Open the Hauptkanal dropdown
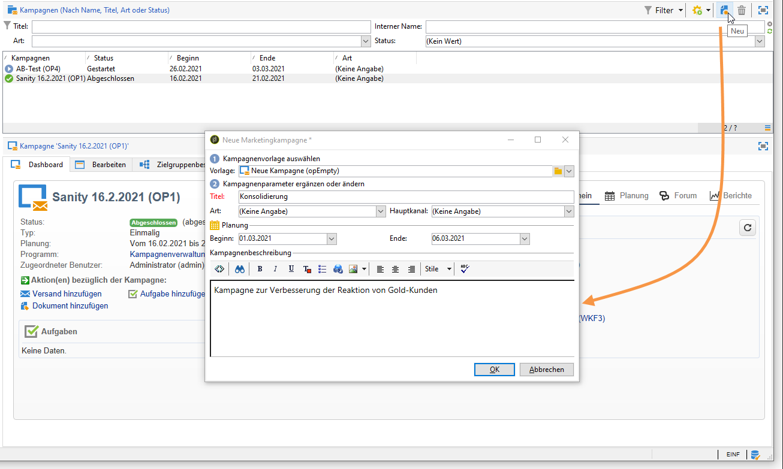The image size is (783, 469). click(569, 211)
